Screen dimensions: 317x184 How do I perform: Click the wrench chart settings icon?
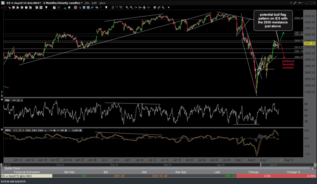pos(163,8)
